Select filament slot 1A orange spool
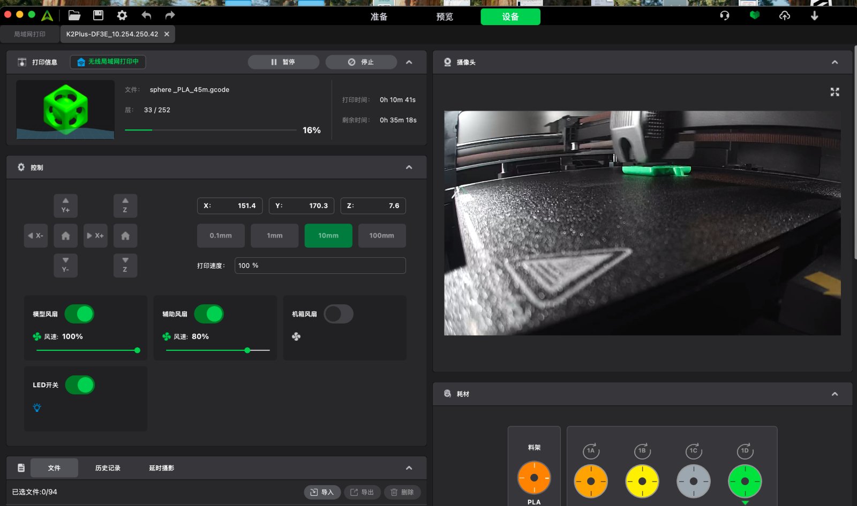The image size is (857, 506). click(x=591, y=481)
